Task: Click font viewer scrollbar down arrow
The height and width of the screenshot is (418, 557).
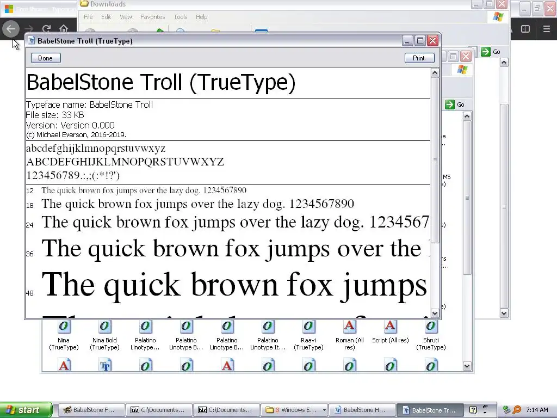Action: click(x=435, y=313)
